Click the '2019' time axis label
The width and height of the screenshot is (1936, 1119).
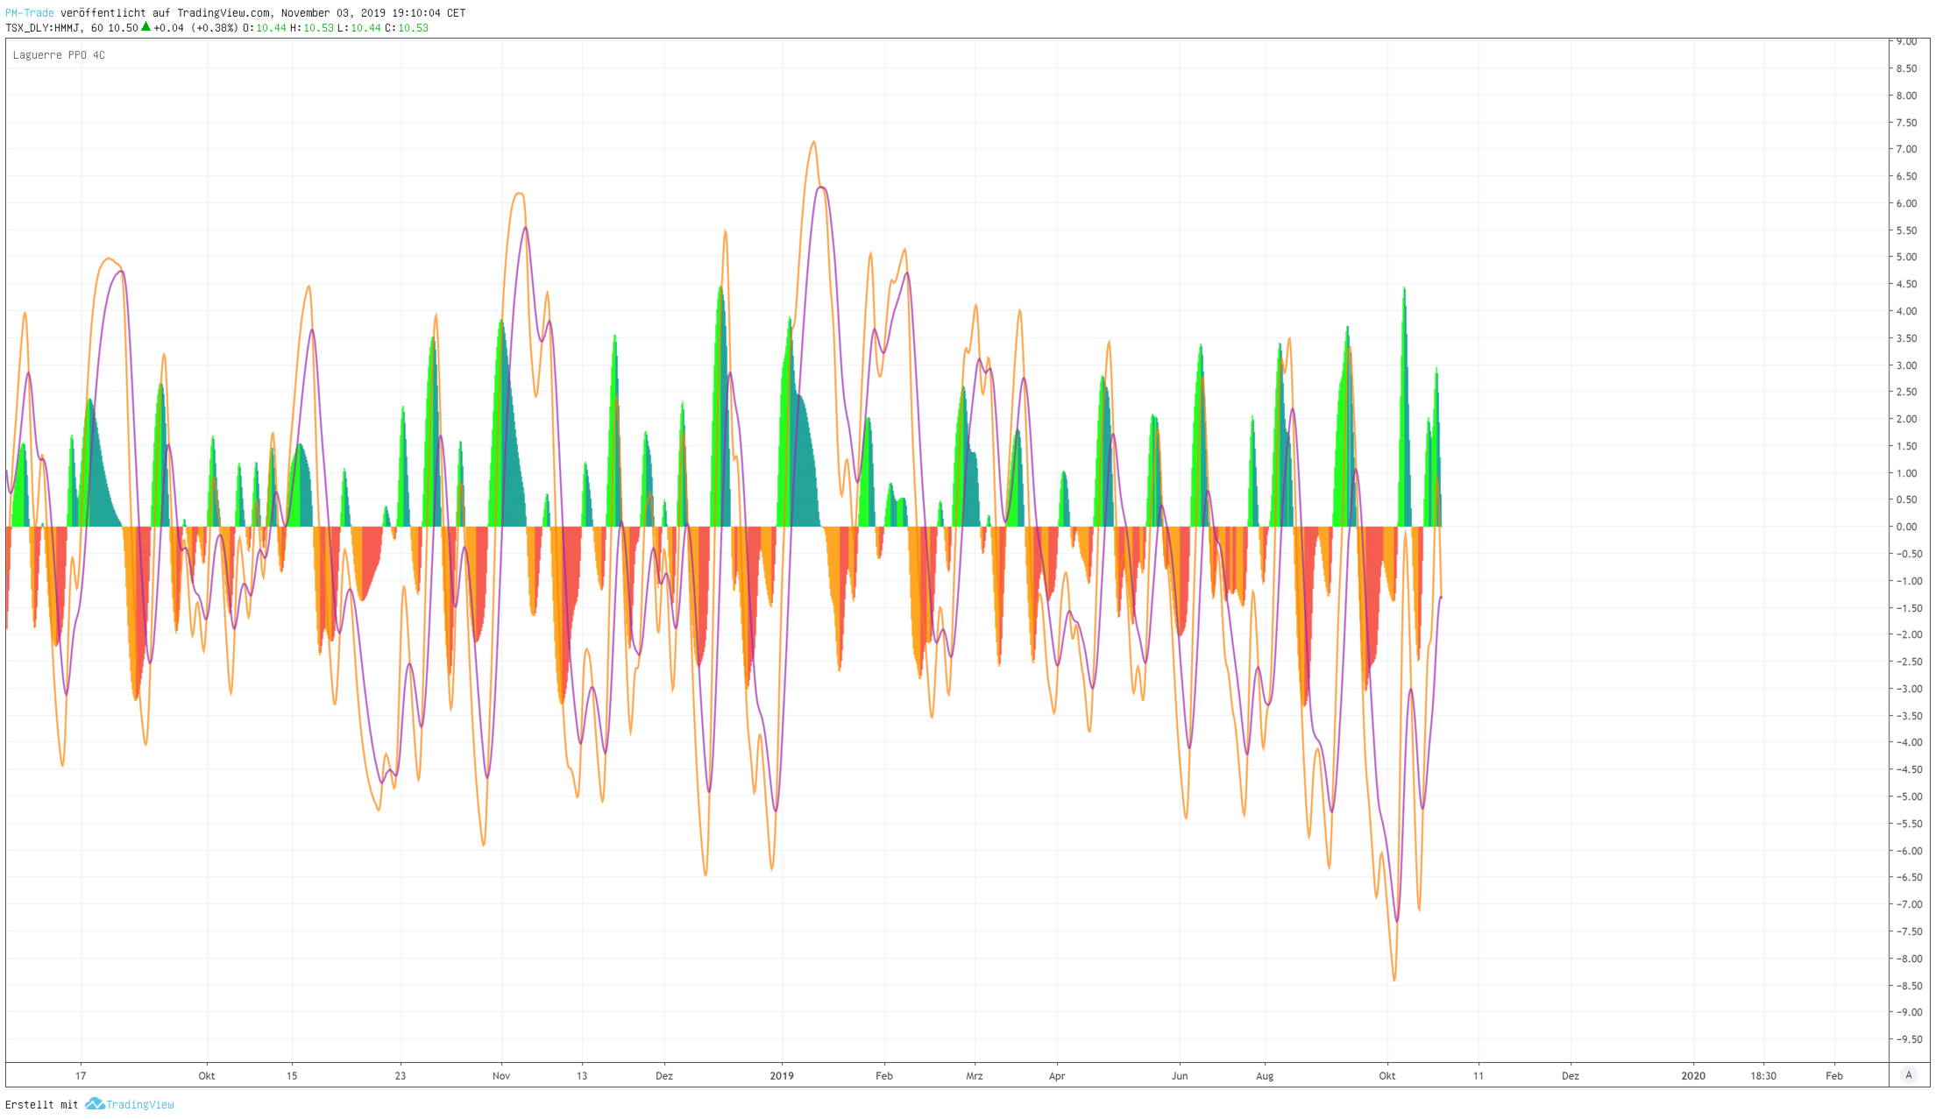point(782,1076)
